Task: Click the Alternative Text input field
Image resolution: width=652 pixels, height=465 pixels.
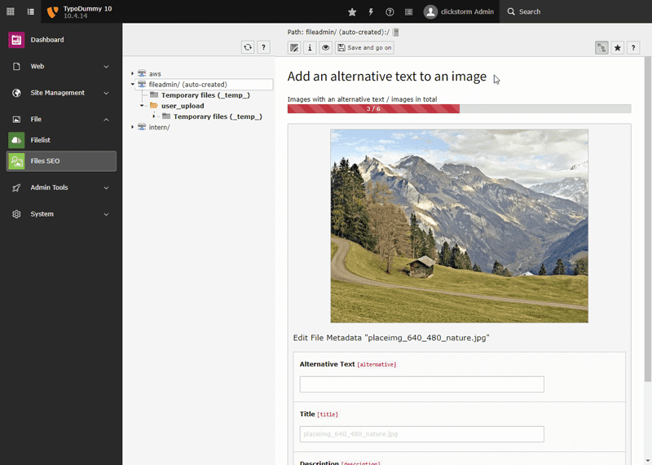Action: coord(421,384)
